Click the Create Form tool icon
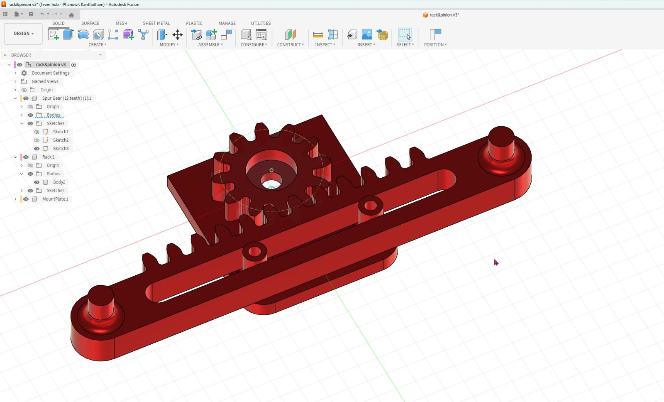664x402 pixels. 128,34
